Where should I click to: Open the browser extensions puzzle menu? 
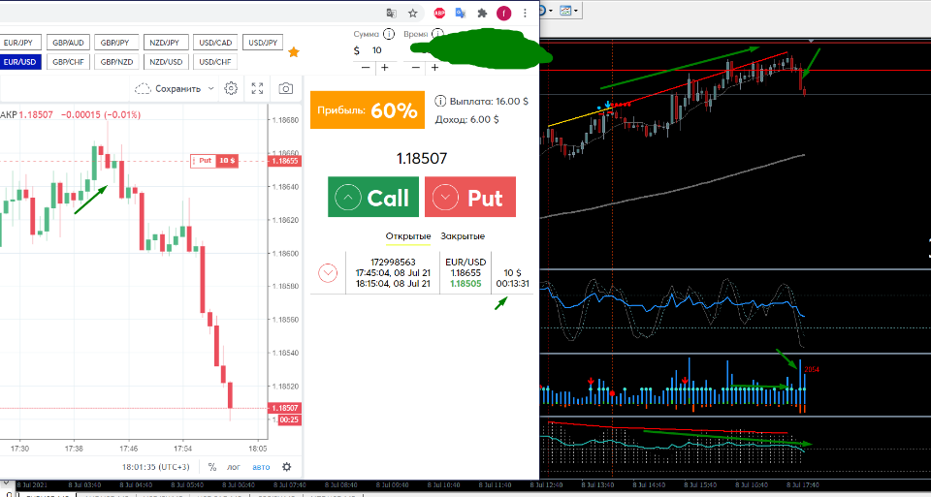(x=482, y=13)
